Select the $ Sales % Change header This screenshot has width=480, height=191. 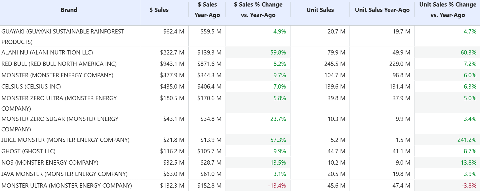[x=258, y=10]
